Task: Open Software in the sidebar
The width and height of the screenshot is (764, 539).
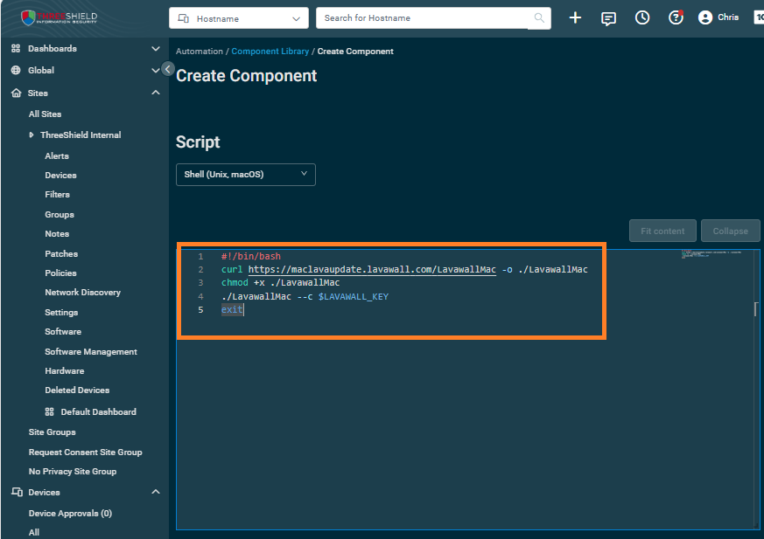Action: [63, 332]
